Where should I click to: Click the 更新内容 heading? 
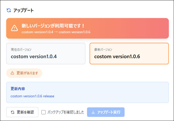click(18, 89)
